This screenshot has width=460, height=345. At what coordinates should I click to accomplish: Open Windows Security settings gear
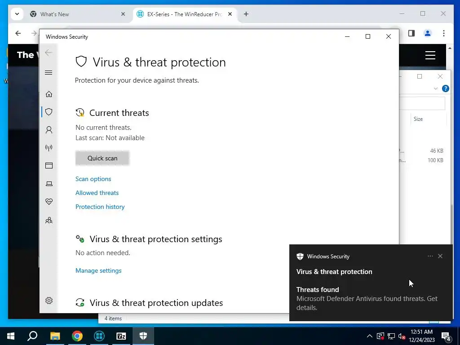49,301
